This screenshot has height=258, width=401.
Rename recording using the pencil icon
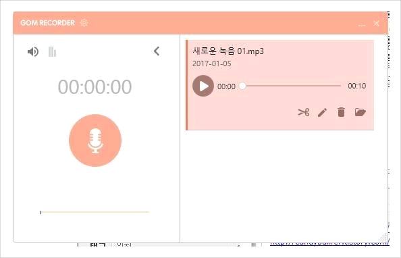[x=322, y=112]
